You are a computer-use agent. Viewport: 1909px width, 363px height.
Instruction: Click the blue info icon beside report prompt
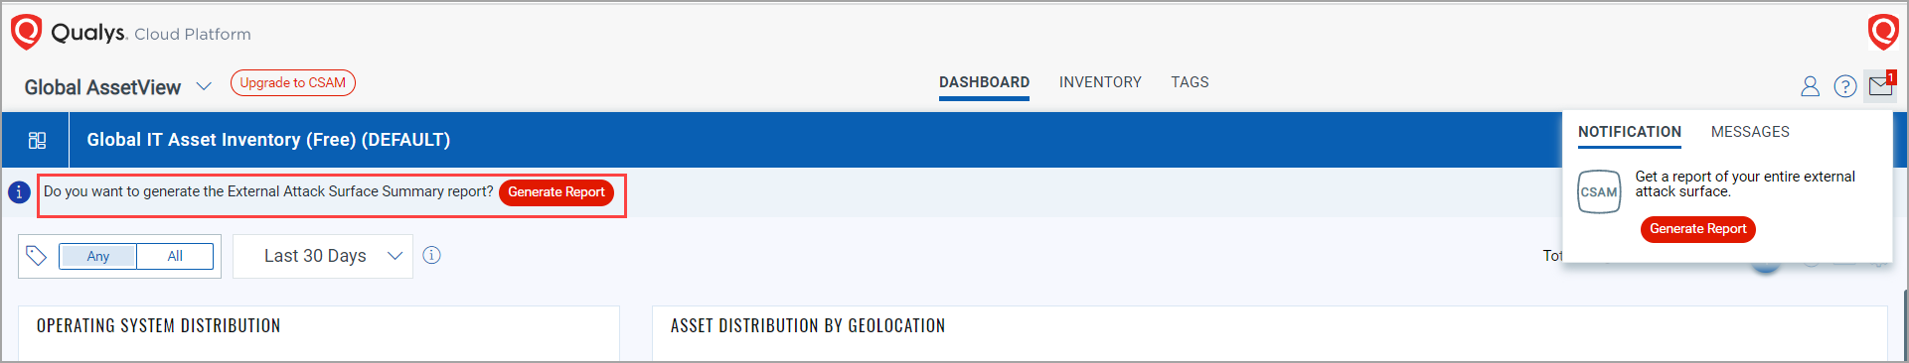point(19,192)
